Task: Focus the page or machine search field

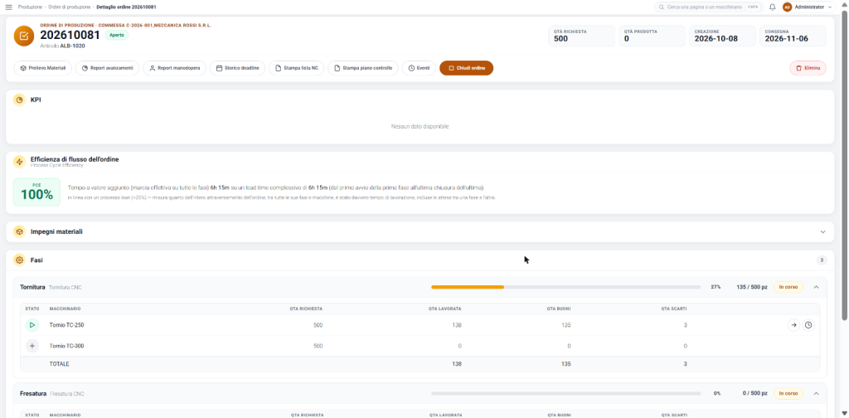Action: click(708, 7)
